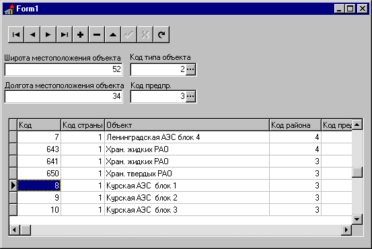Open lookup for Код типа объекта field

coord(190,69)
